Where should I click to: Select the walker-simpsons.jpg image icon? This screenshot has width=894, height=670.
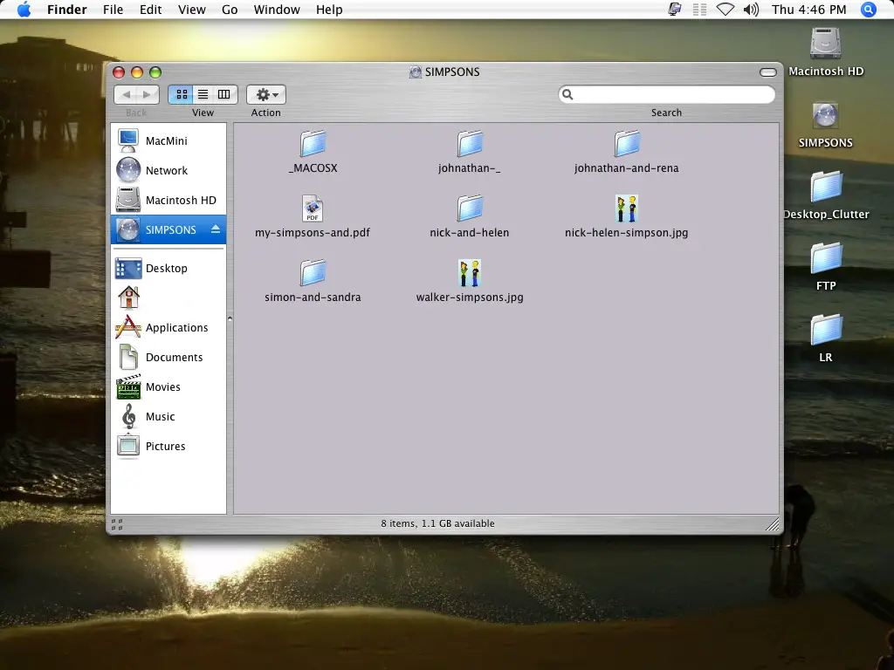click(x=470, y=273)
